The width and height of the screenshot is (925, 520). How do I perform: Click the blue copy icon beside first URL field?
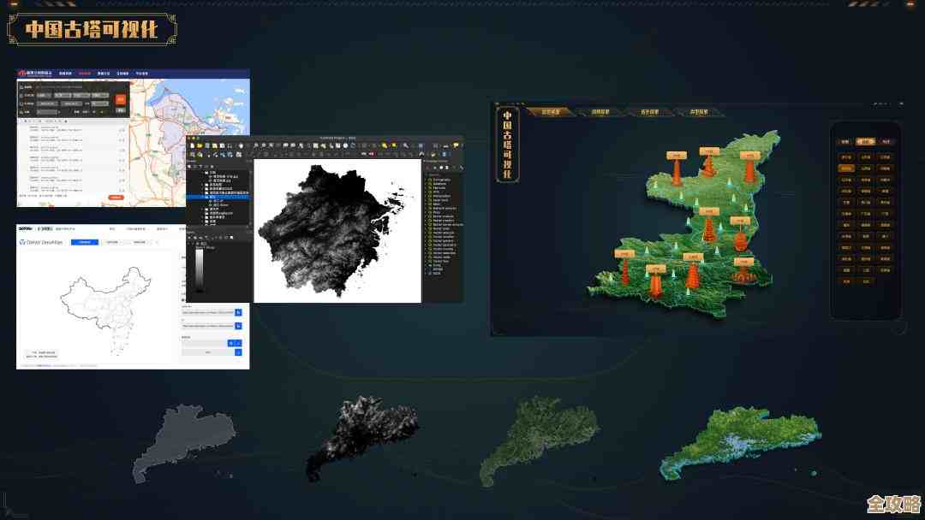click(239, 313)
